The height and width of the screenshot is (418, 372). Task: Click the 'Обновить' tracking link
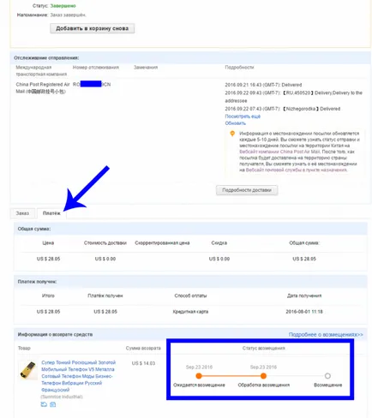tap(236, 123)
